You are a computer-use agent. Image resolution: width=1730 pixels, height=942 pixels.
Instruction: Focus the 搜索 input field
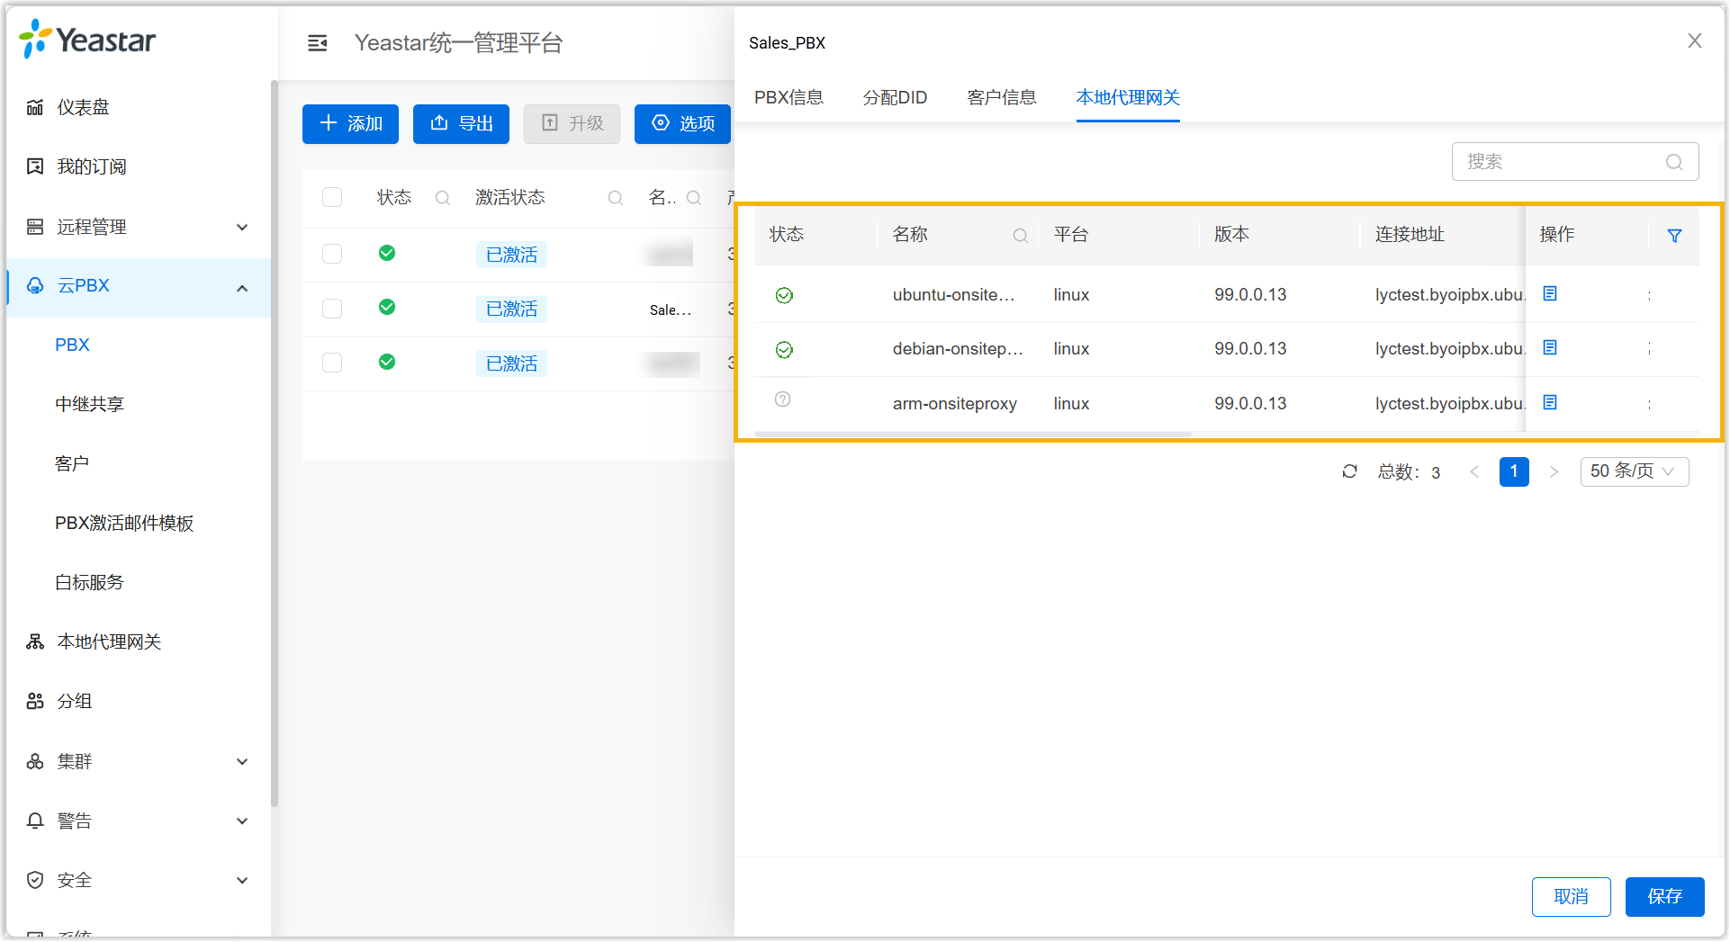[1563, 162]
